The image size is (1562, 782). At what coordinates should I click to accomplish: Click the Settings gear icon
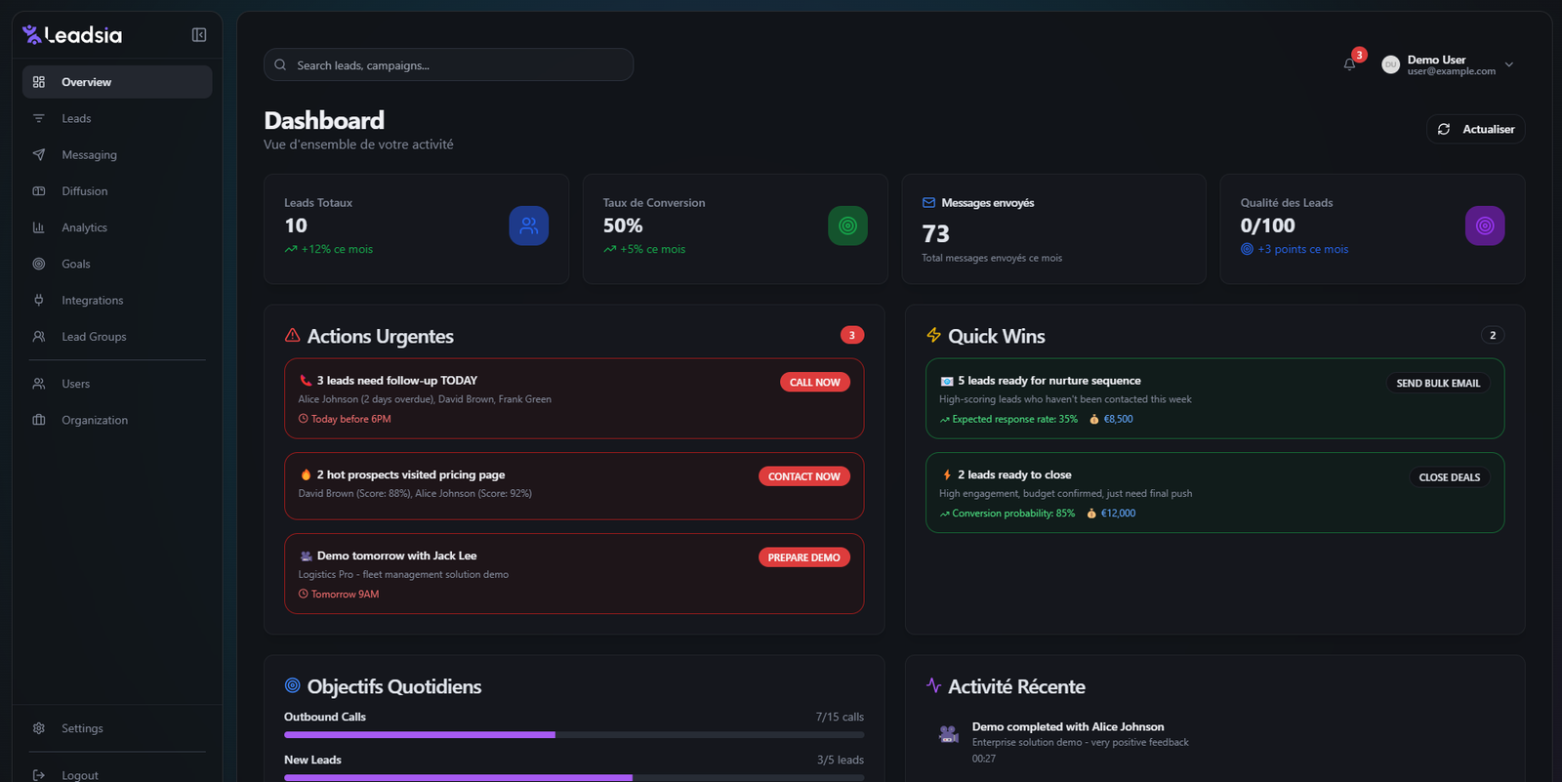(x=39, y=728)
